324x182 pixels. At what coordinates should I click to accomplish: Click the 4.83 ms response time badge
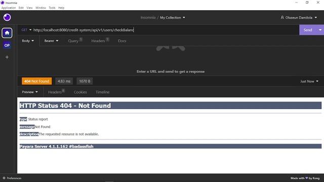64,81
